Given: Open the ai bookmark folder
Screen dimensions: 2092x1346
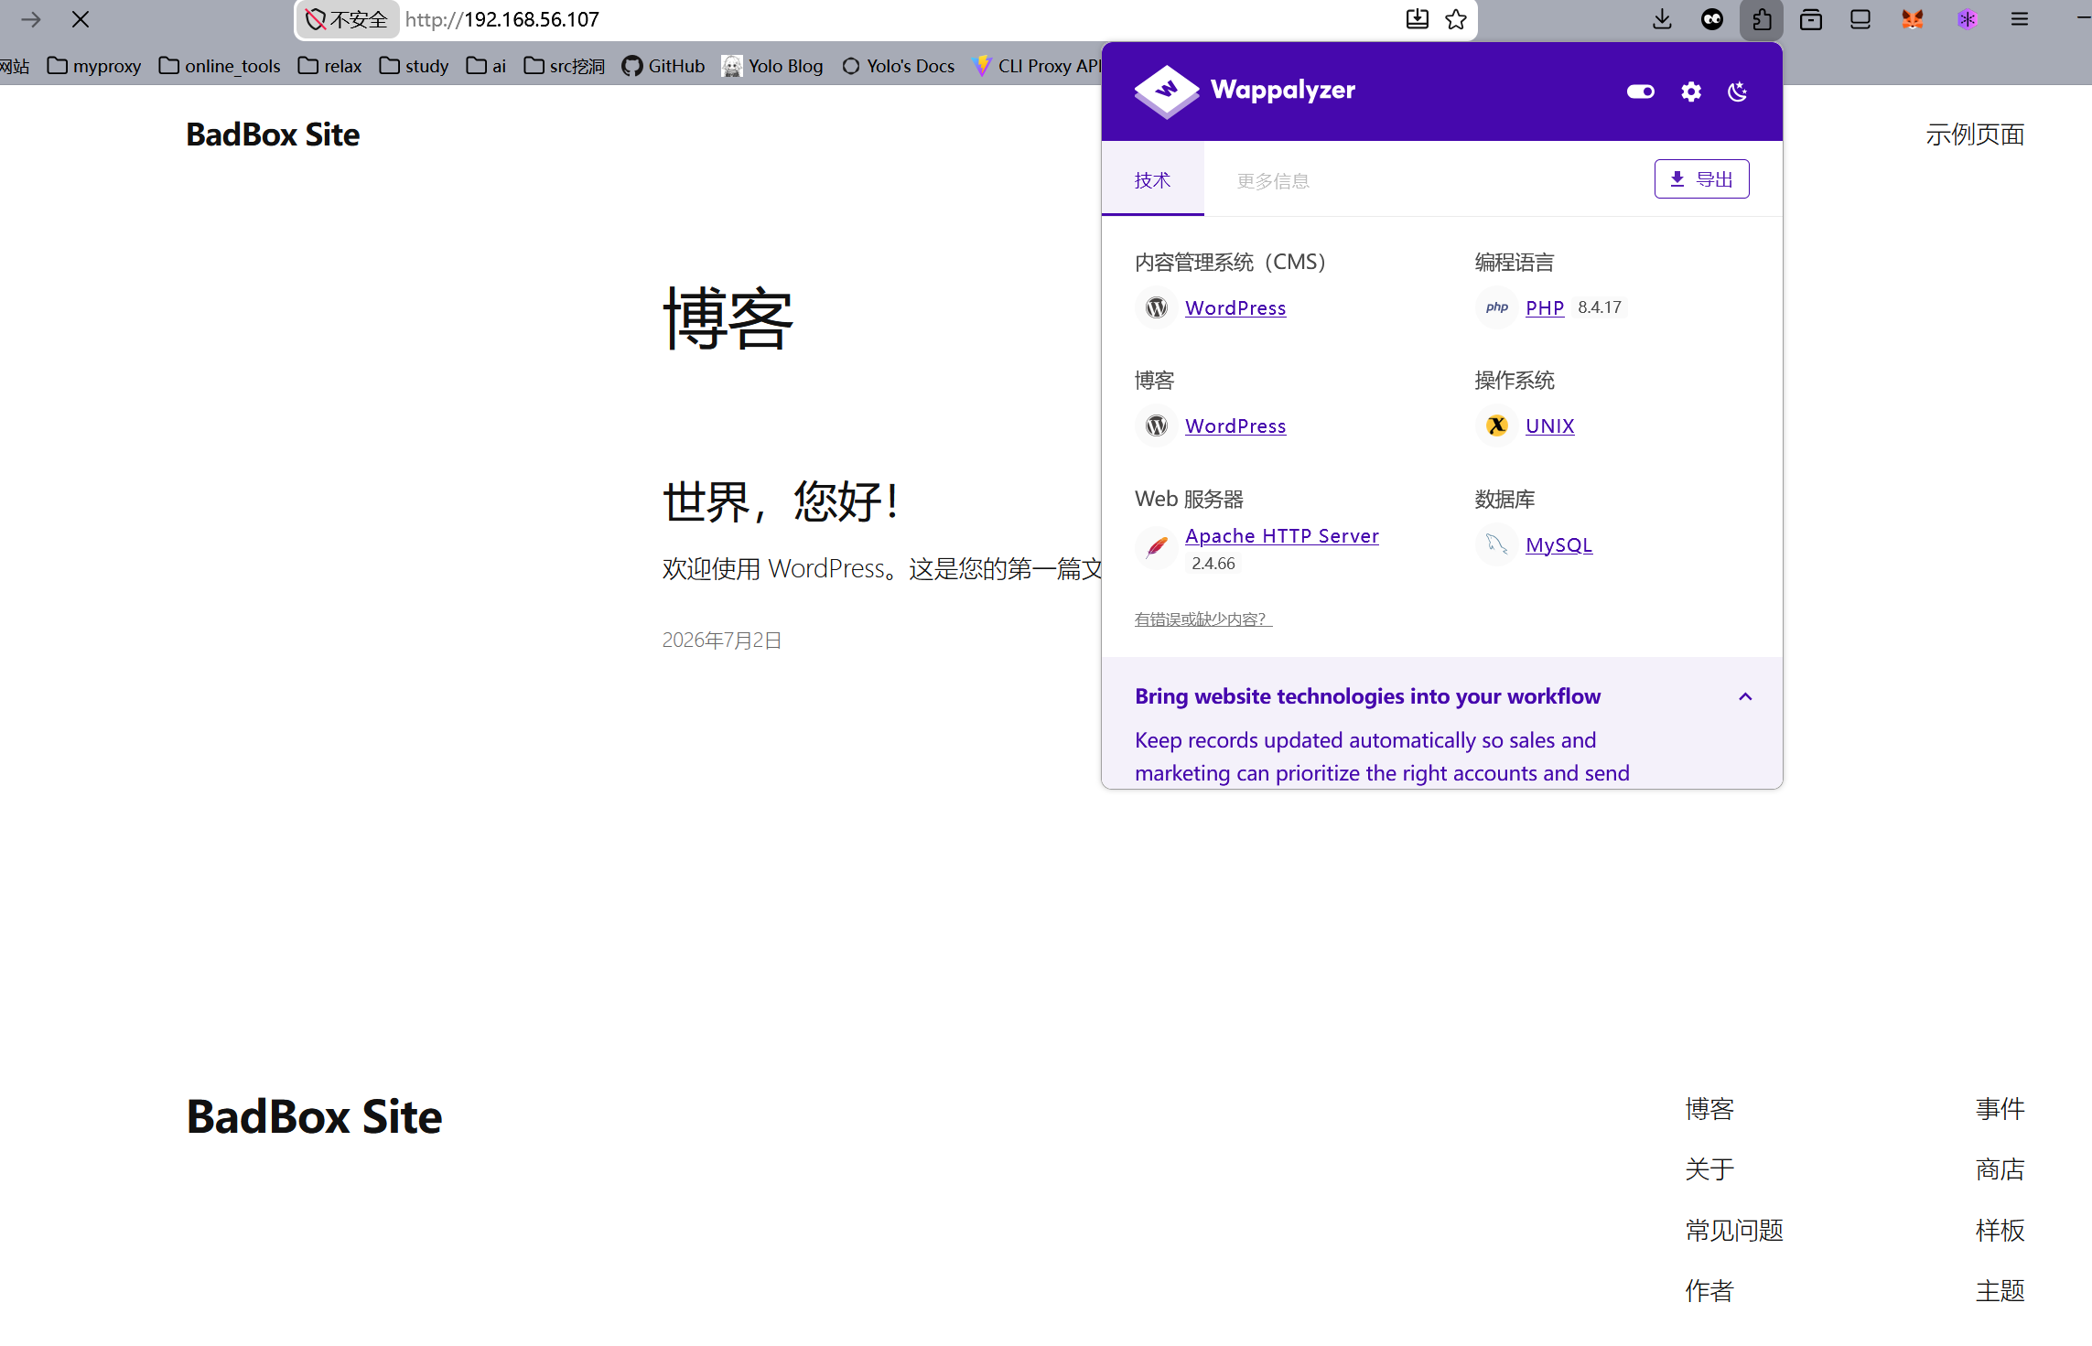Looking at the screenshot, I should (x=486, y=66).
